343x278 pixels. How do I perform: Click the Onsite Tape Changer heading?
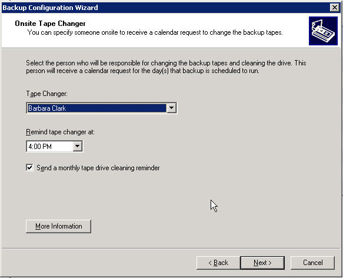[50, 24]
